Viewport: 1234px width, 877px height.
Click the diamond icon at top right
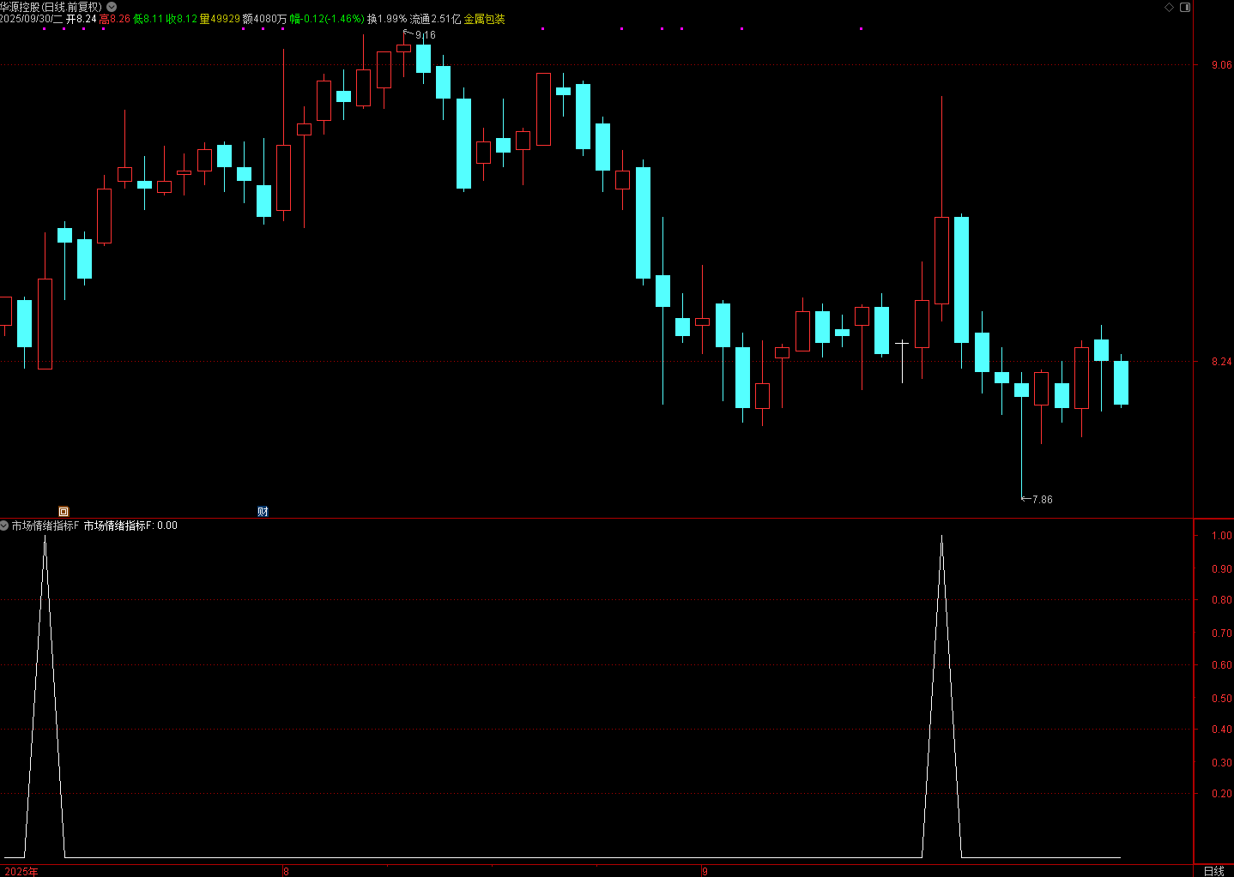(1169, 7)
